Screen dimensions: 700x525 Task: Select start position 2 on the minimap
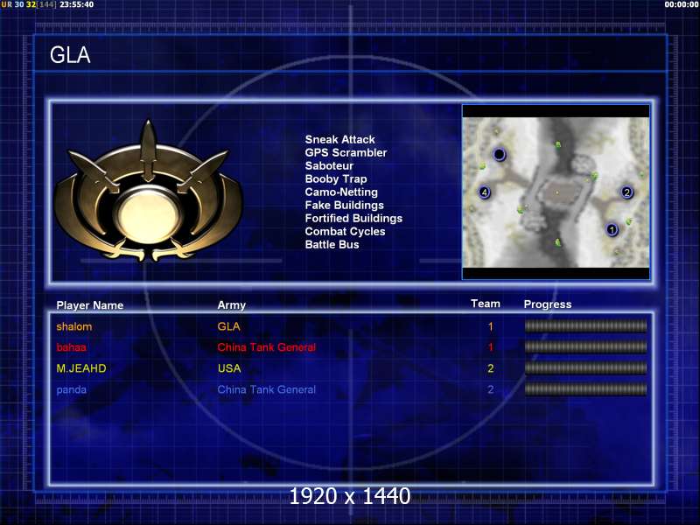click(x=626, y=192)
